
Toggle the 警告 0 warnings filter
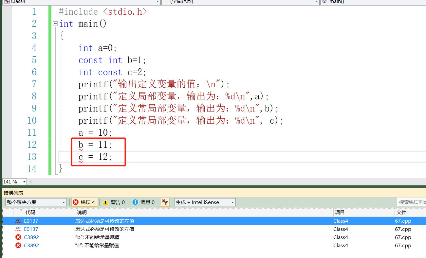(114, 202)
